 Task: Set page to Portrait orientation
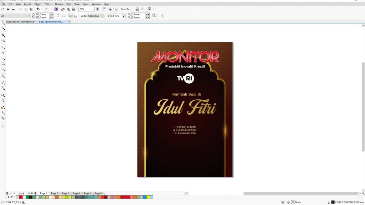58,16
